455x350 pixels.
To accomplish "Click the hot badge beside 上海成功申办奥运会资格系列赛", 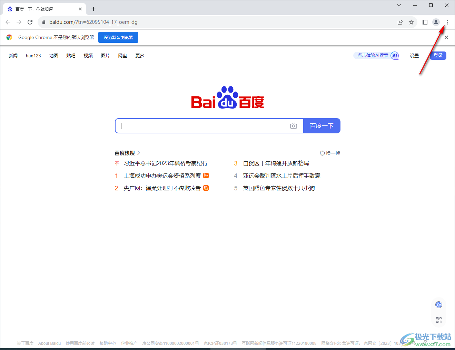I will [x=206, y=176].
